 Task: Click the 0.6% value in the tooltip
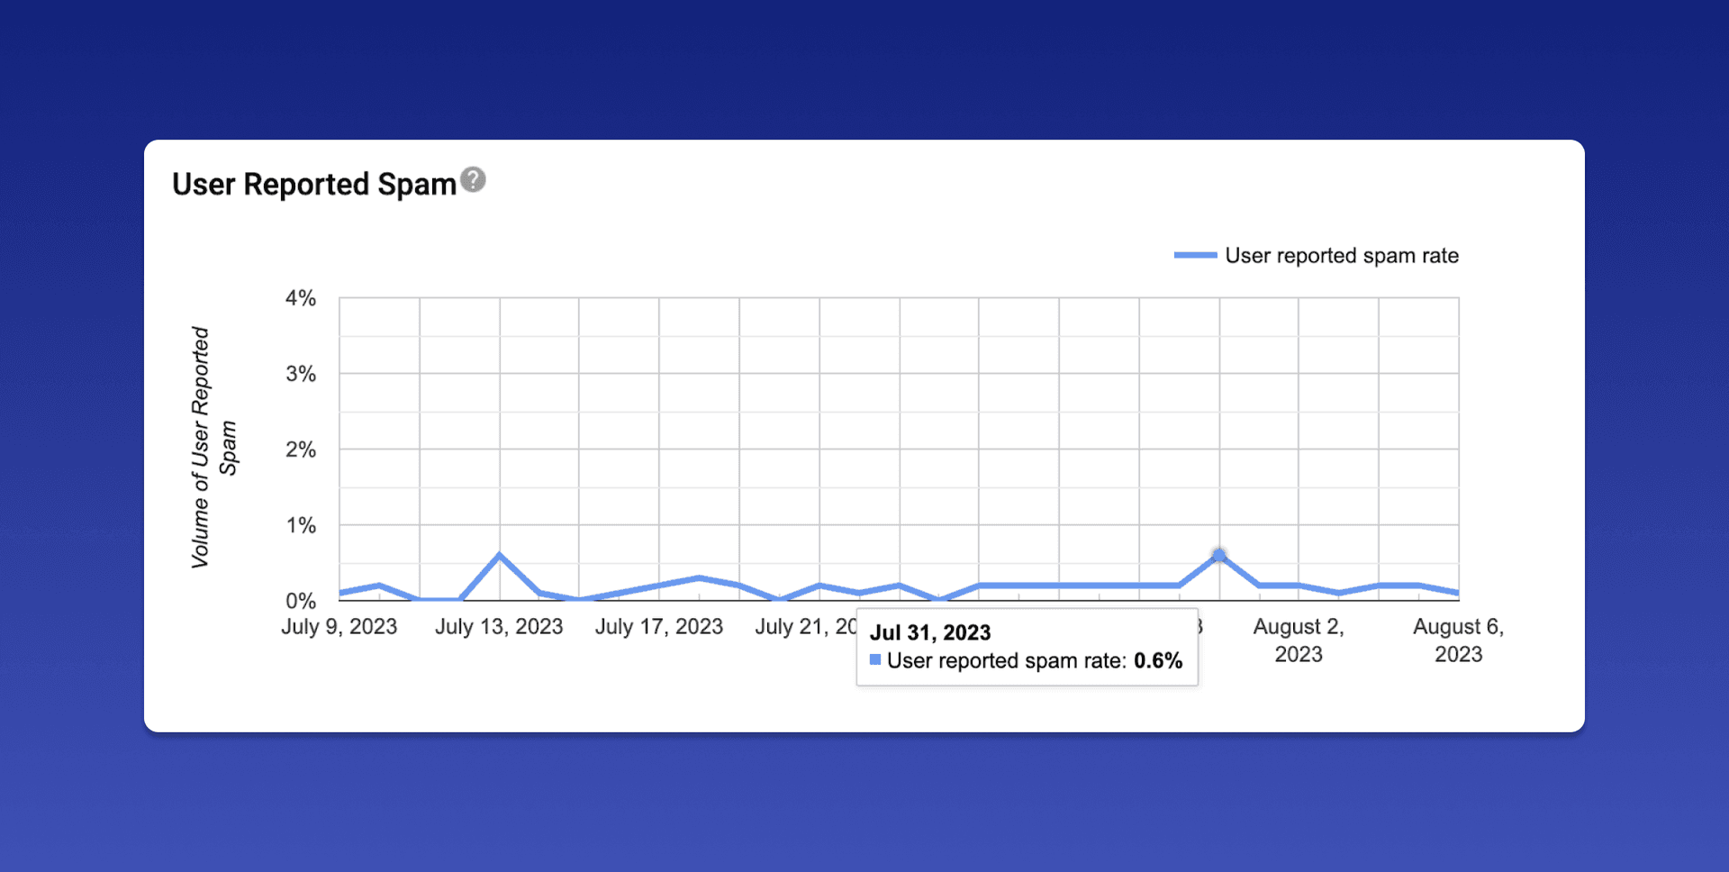[x=1157, y=660]
